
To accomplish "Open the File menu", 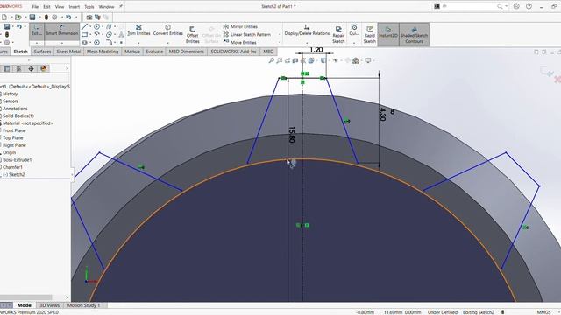I will (35, 7).
